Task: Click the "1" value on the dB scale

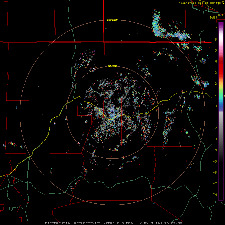Action: click(216, 95)
